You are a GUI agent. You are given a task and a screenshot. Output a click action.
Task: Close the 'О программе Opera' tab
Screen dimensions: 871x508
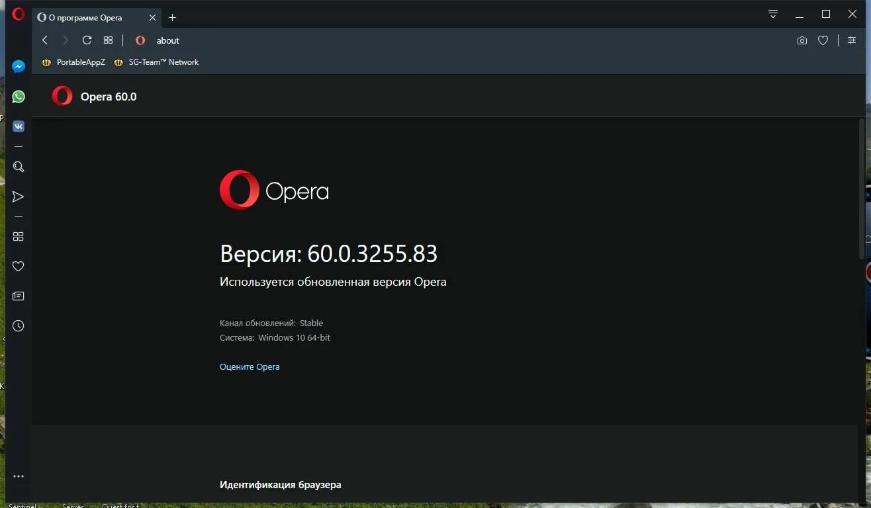click(152, 18)
